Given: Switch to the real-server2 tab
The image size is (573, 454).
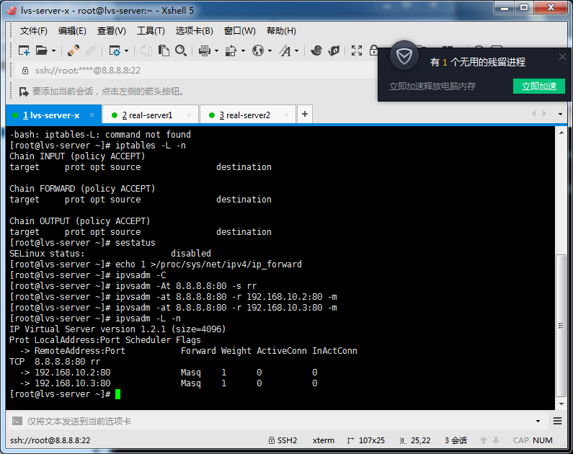Looking at the screenshot, I should tap(244, 115).
